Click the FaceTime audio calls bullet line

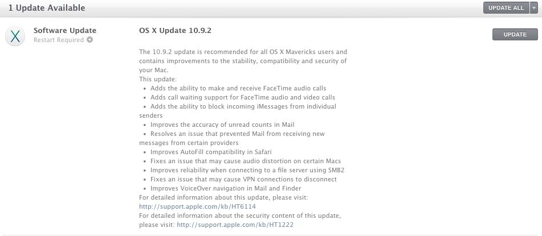coord(238,88)
